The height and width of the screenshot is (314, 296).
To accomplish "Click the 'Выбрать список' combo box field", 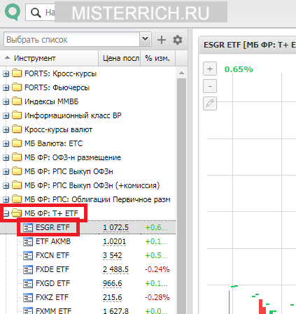I will [x=71, y=39].
